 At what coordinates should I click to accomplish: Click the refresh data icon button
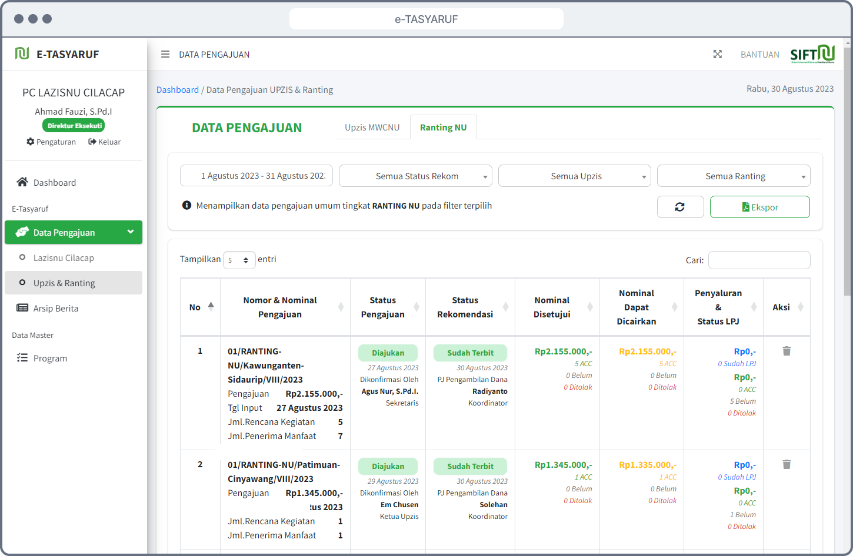click(680, 207)
